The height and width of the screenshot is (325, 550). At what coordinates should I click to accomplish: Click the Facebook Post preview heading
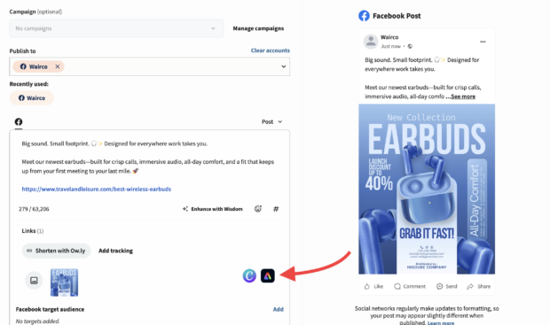click(x=397, y=16)
